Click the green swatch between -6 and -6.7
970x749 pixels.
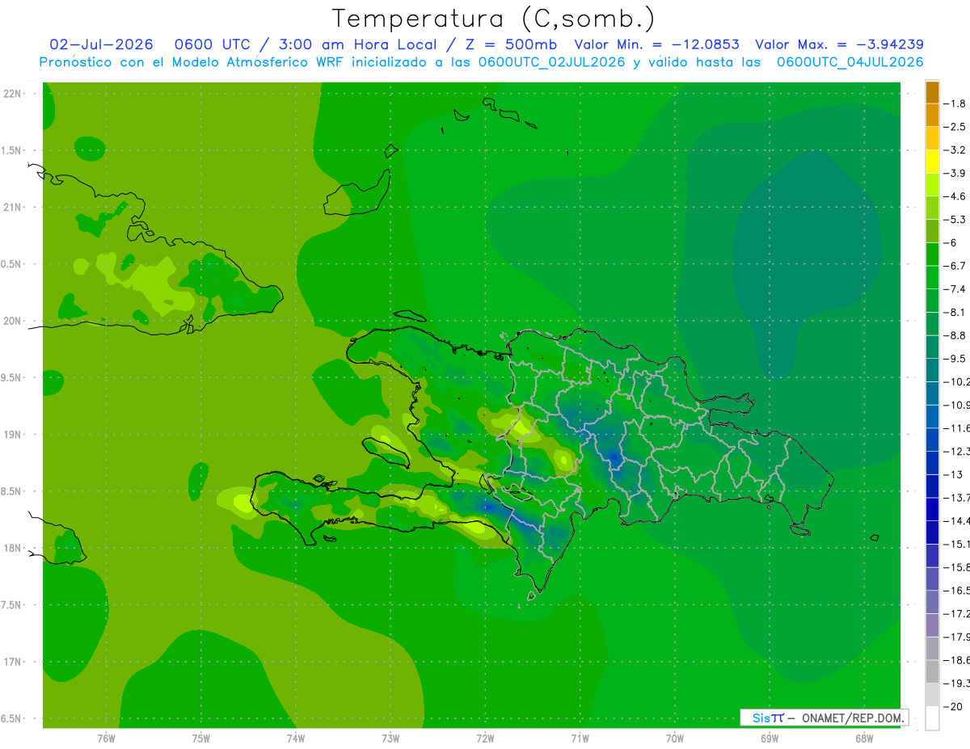pyautogui.click(x=932, y=255)
